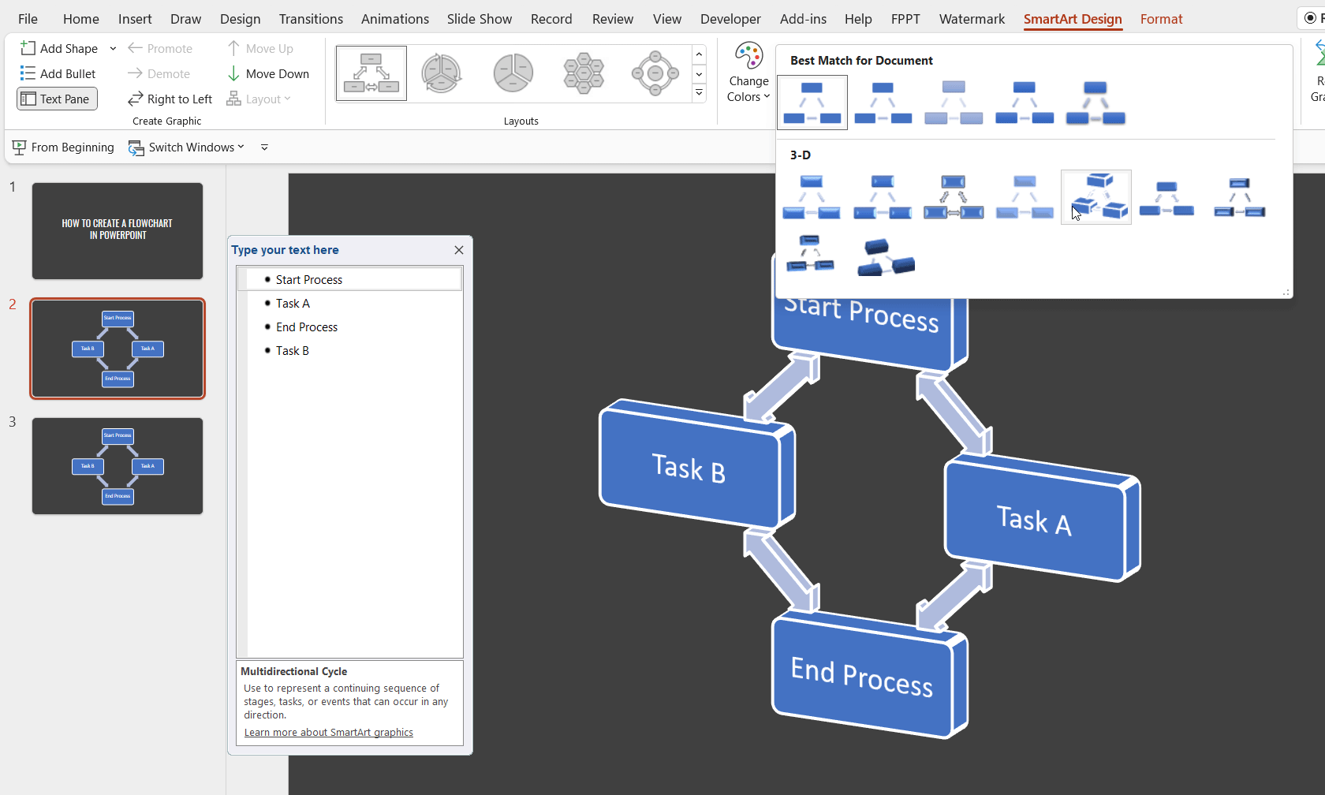Select the Basic Pie layout in gallery
The height and width of the screenshot is (795, 1325).
tap(513, 73)
